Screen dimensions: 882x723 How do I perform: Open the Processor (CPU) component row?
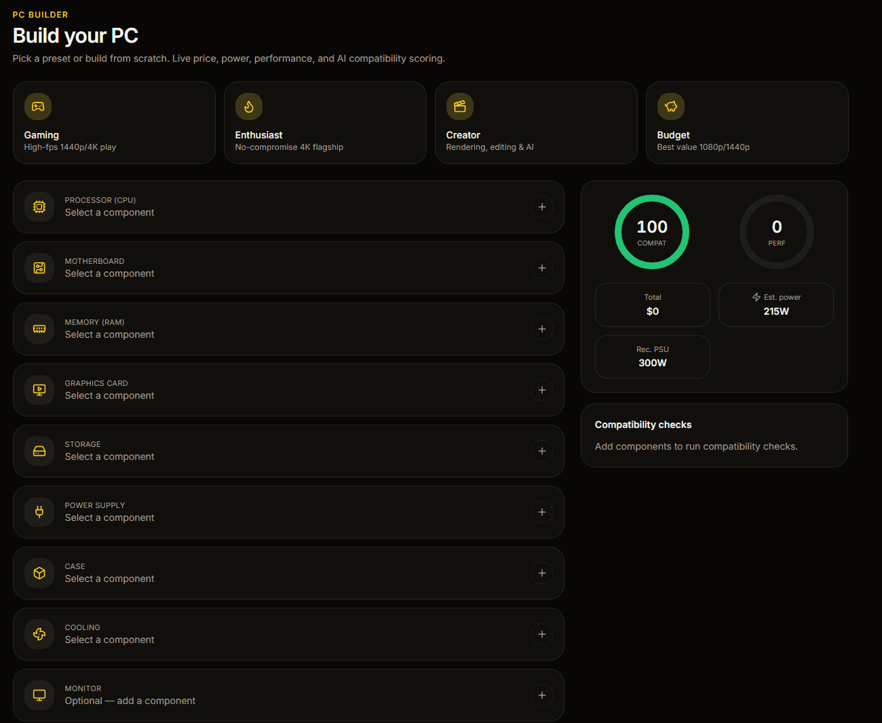point(288,207)
